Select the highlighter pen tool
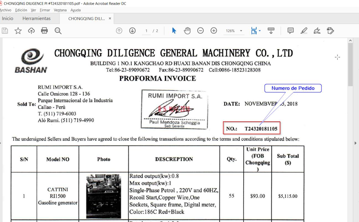 coord(303,31)
